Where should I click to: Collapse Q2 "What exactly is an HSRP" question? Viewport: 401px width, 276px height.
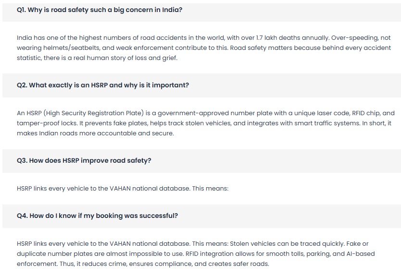click(x=103, y=85)
